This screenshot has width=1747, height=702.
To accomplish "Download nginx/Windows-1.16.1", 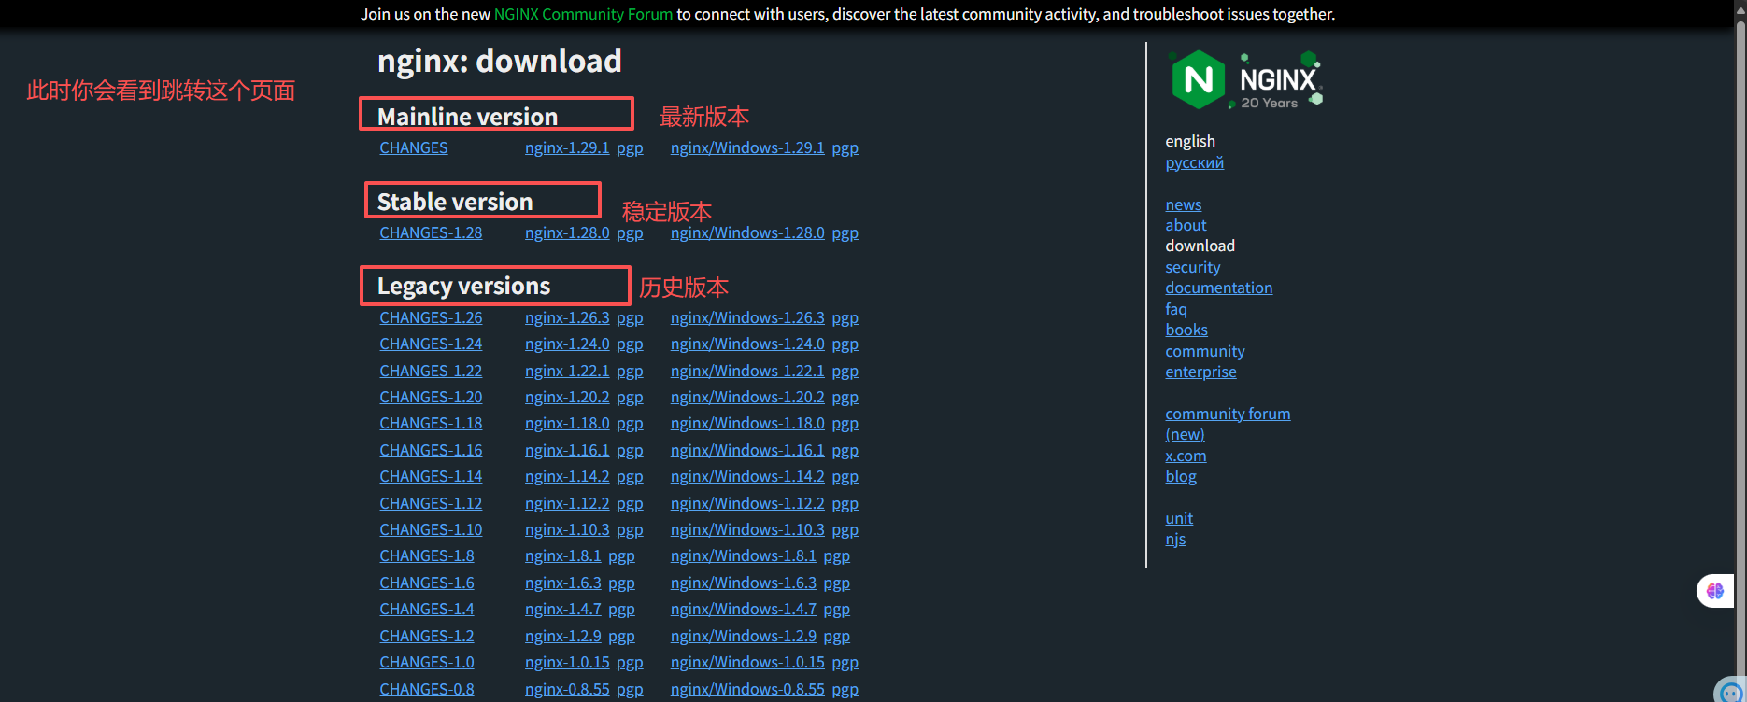I will (747, 450).
